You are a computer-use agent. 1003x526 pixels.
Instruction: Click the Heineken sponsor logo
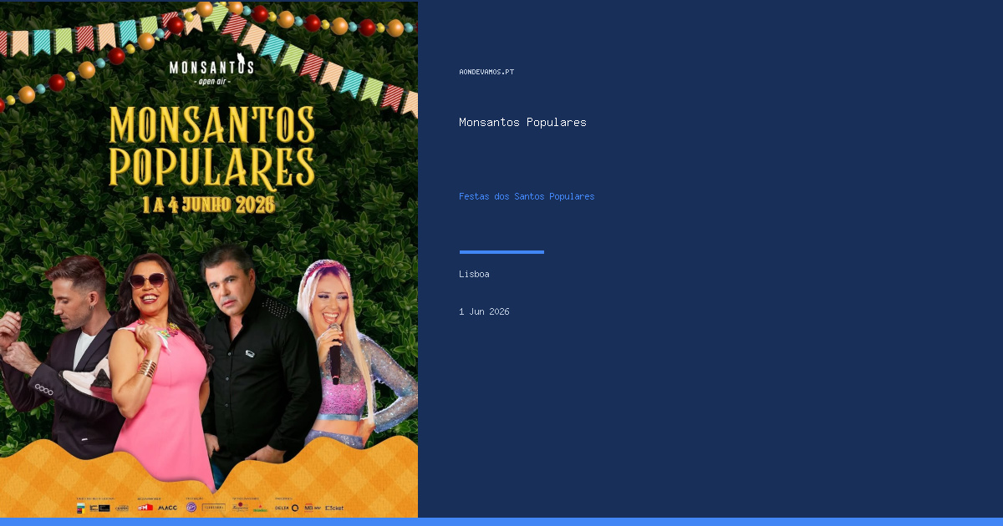tap(260, 508)
